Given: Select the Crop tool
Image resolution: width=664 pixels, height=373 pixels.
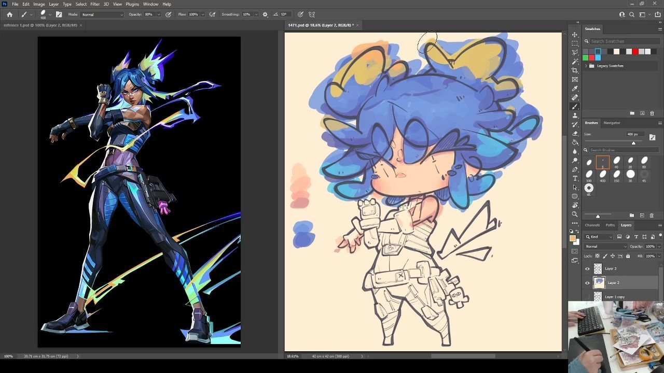Looking at the screenshot, I should click(575, 70).
